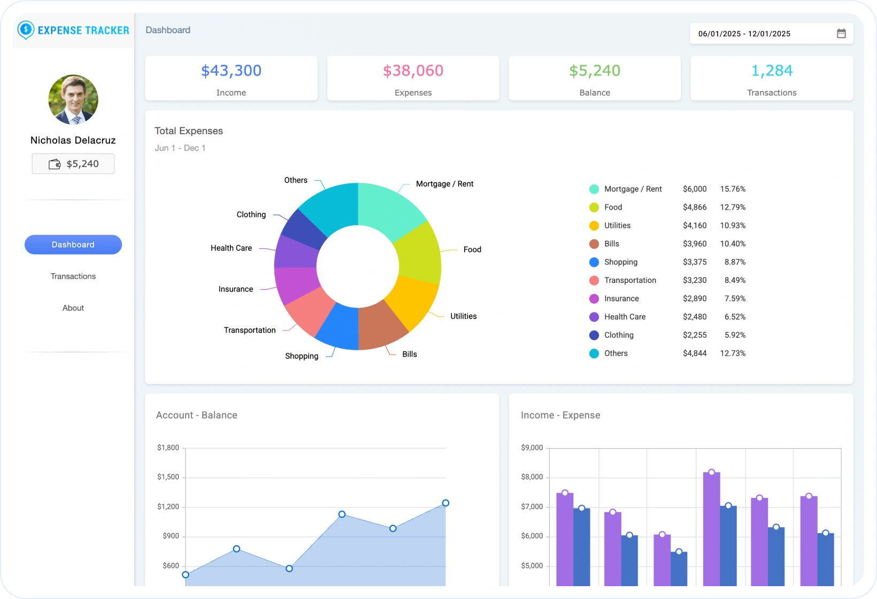Open the About page
The width and height of the screenshot is (877, 599).
(x=73, y=308)
